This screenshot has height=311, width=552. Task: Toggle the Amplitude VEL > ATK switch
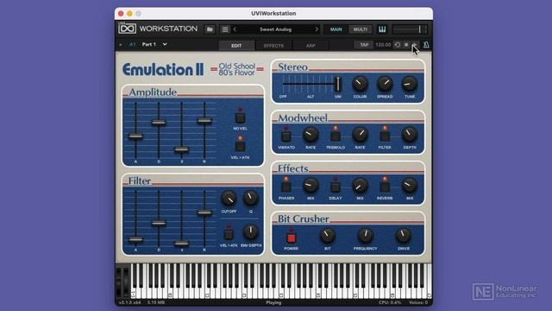point(240,146)
